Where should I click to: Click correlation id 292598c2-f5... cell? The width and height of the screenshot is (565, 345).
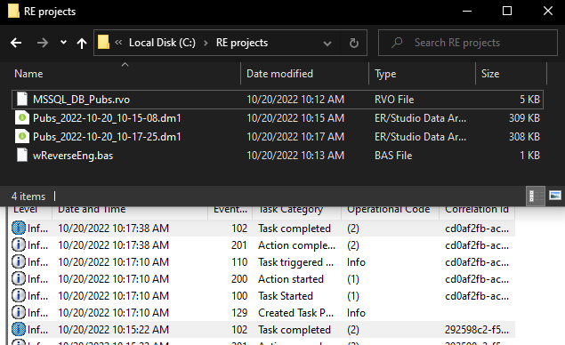pos(477,330)
